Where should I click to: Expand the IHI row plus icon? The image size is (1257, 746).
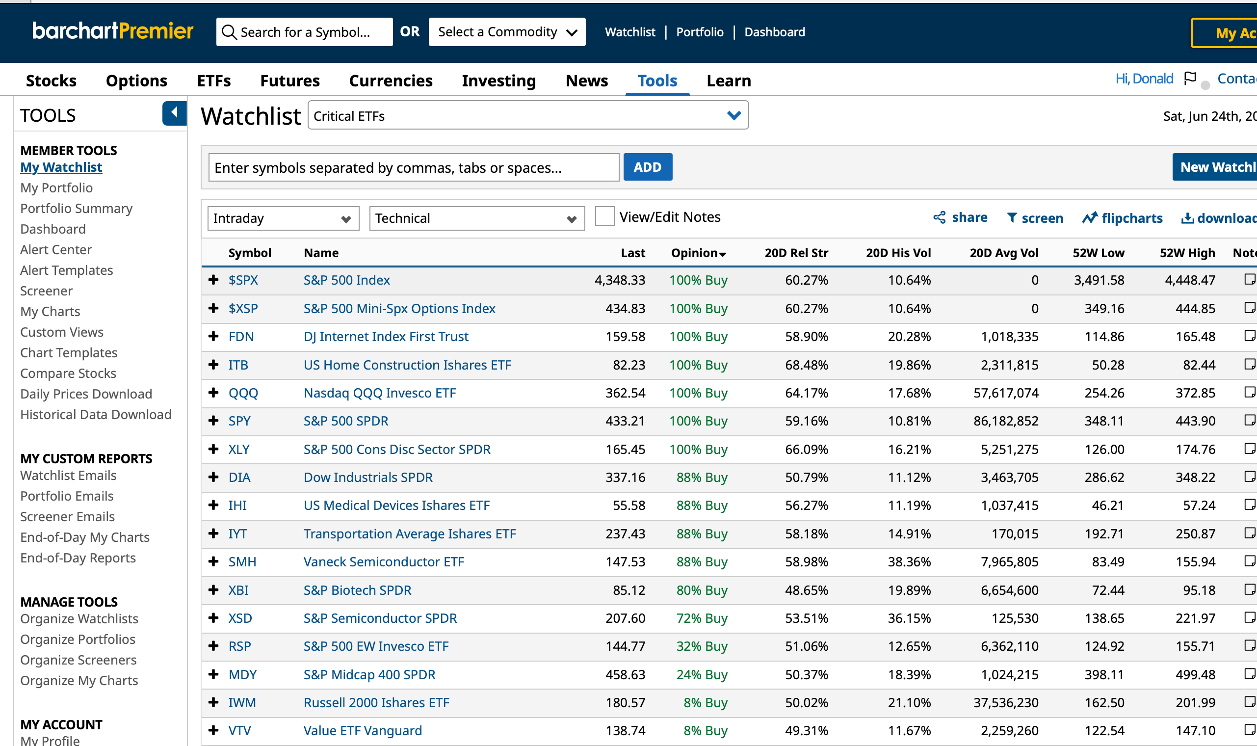pyautogui.click(x=213, y=505)
